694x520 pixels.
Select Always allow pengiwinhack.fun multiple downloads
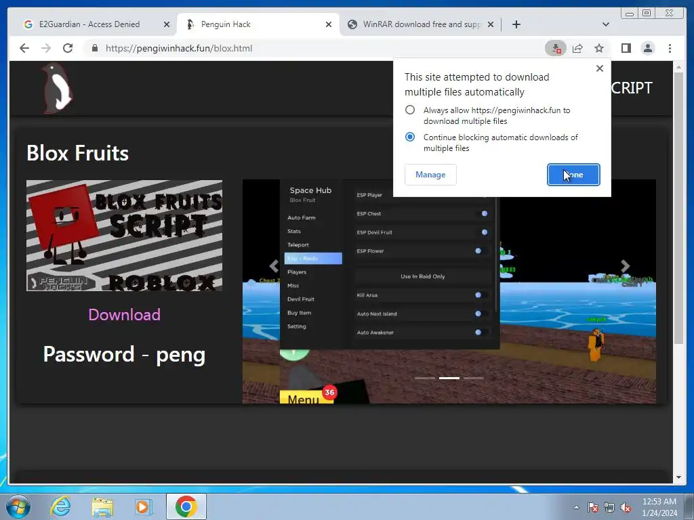click(410, 110)
